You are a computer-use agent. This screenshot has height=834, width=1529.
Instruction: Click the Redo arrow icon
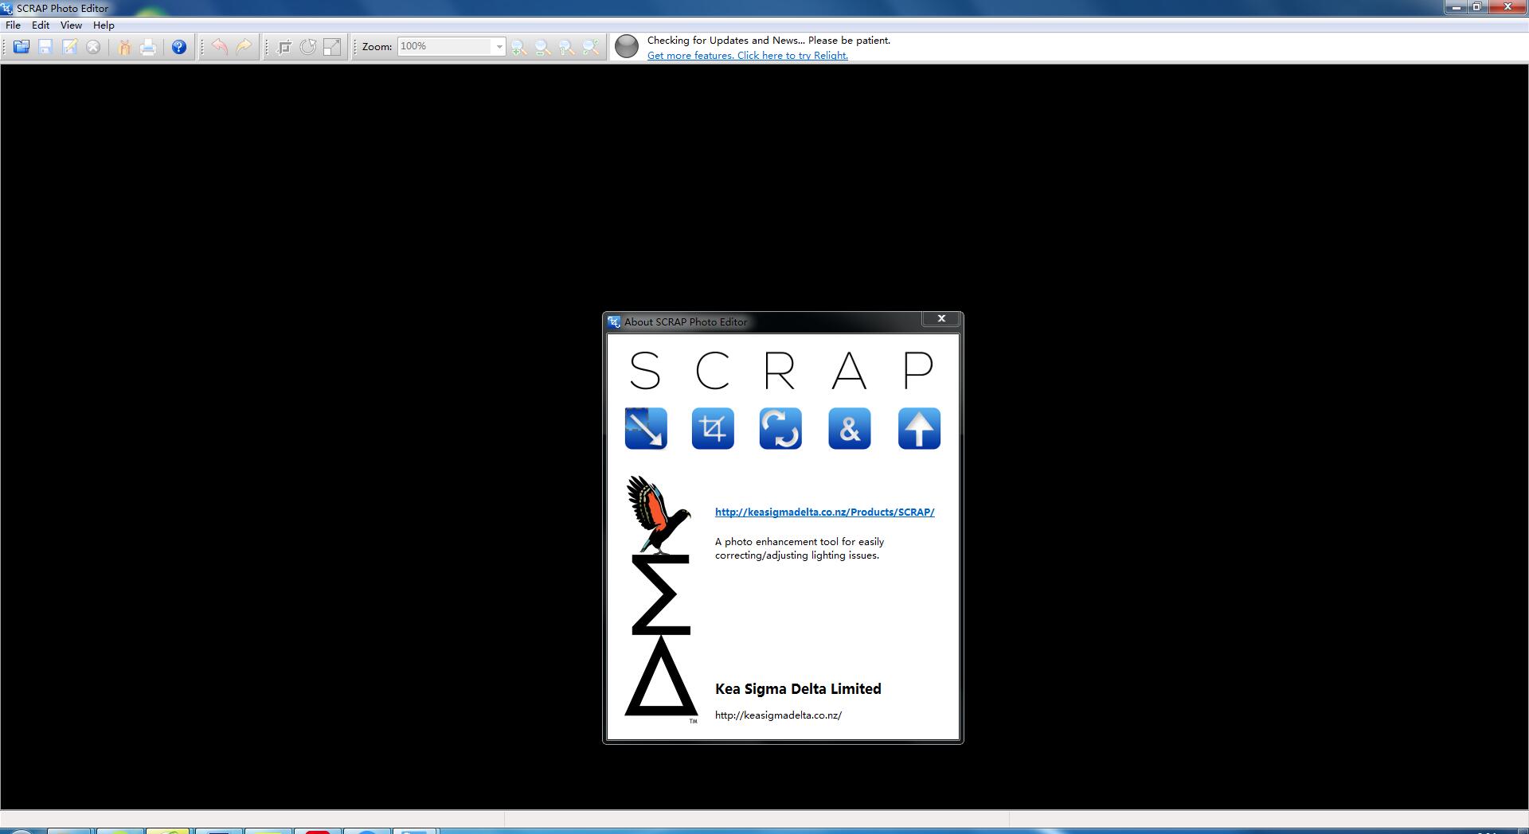pyautogui.click(x=244, y=47)
